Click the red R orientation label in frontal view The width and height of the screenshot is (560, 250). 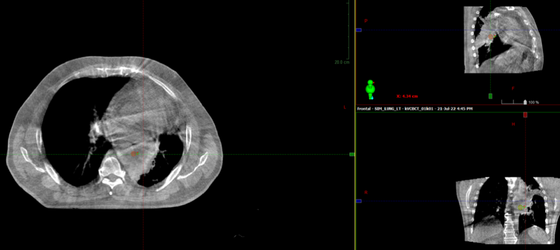coord(366,193)
